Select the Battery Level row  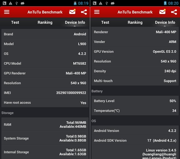click(x=135, y=101)
